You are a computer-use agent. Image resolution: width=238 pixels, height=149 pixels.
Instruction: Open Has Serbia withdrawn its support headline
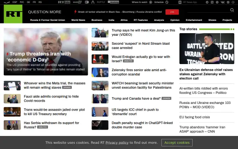pyautogui.click(x=51, y=125)
